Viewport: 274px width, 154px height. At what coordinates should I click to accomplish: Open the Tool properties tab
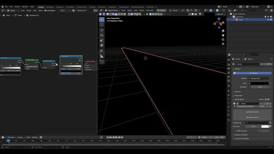[229, 60]
